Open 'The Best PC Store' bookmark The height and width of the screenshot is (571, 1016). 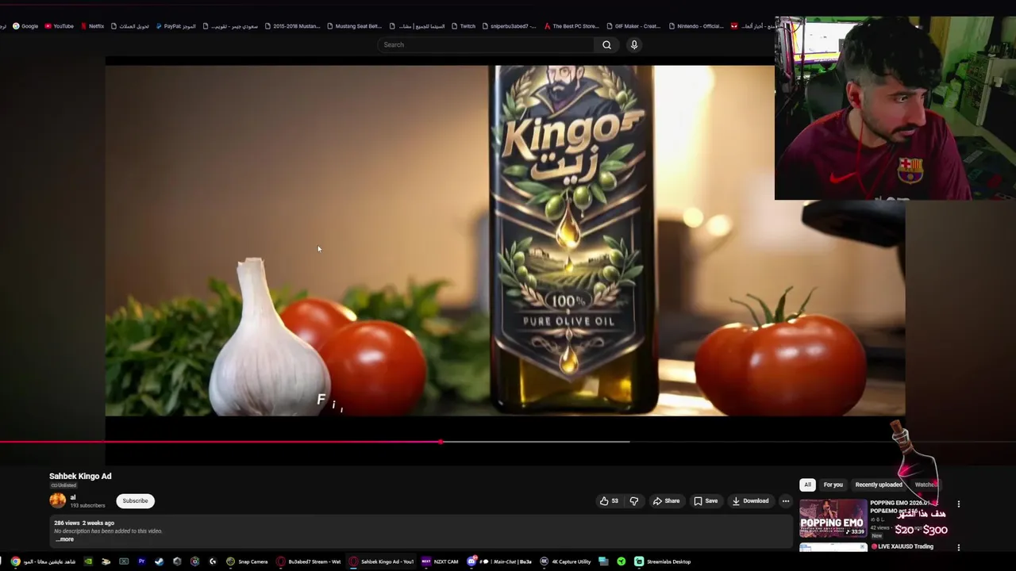pos(571,26)
